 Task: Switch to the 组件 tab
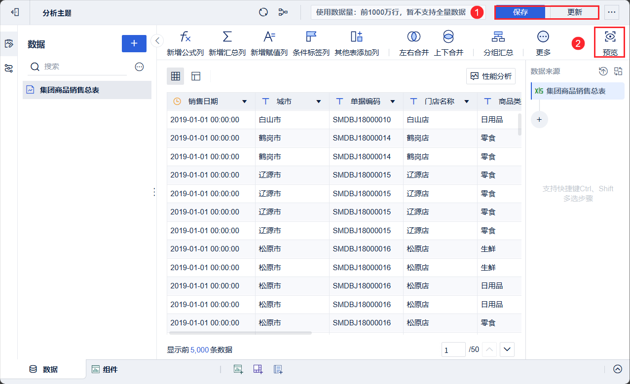pos(105,369)
